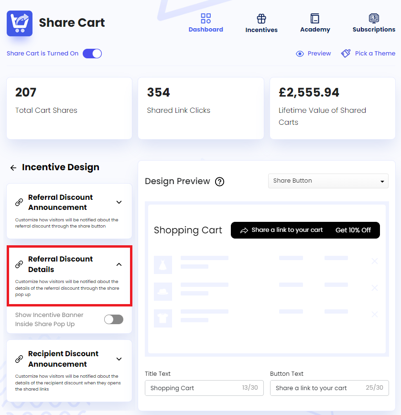Click the Design Preview help question mark icon
This screenshot has height=415, width=401.
tap(219, 182)
